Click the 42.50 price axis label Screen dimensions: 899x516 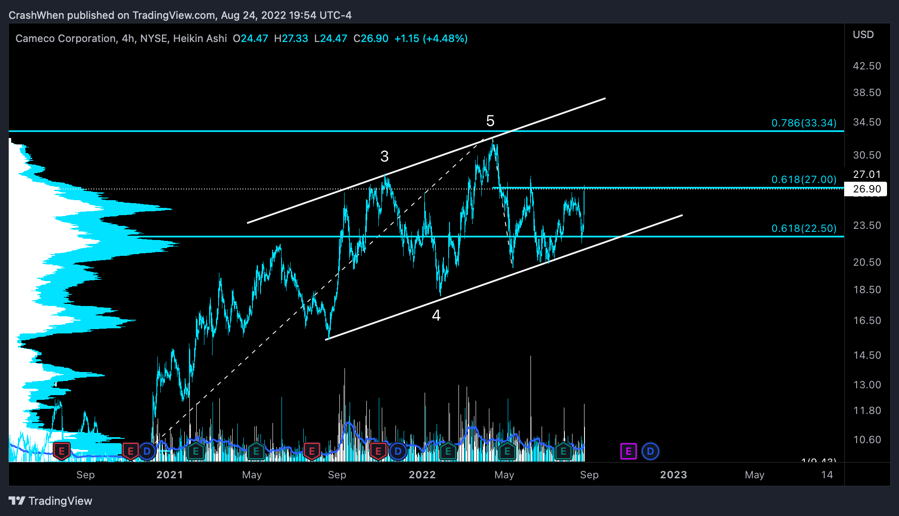[867, 66]
